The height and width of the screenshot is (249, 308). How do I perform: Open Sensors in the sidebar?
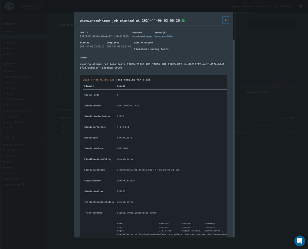pos(7,31)
